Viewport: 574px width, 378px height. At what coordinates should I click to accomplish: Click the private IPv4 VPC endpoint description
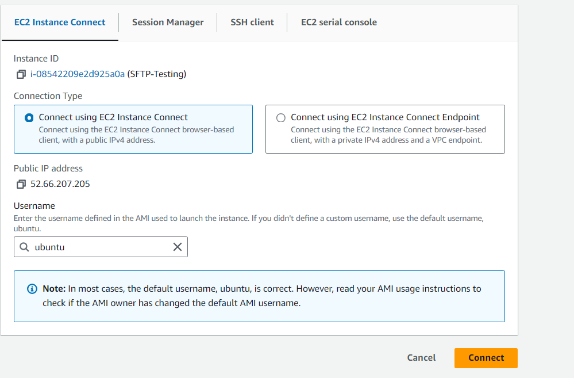tap(388, 135)
